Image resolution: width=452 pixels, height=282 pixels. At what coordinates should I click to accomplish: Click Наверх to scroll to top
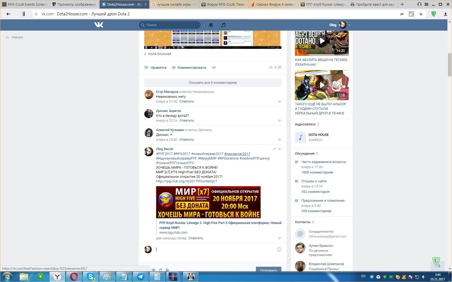(14, 37)
